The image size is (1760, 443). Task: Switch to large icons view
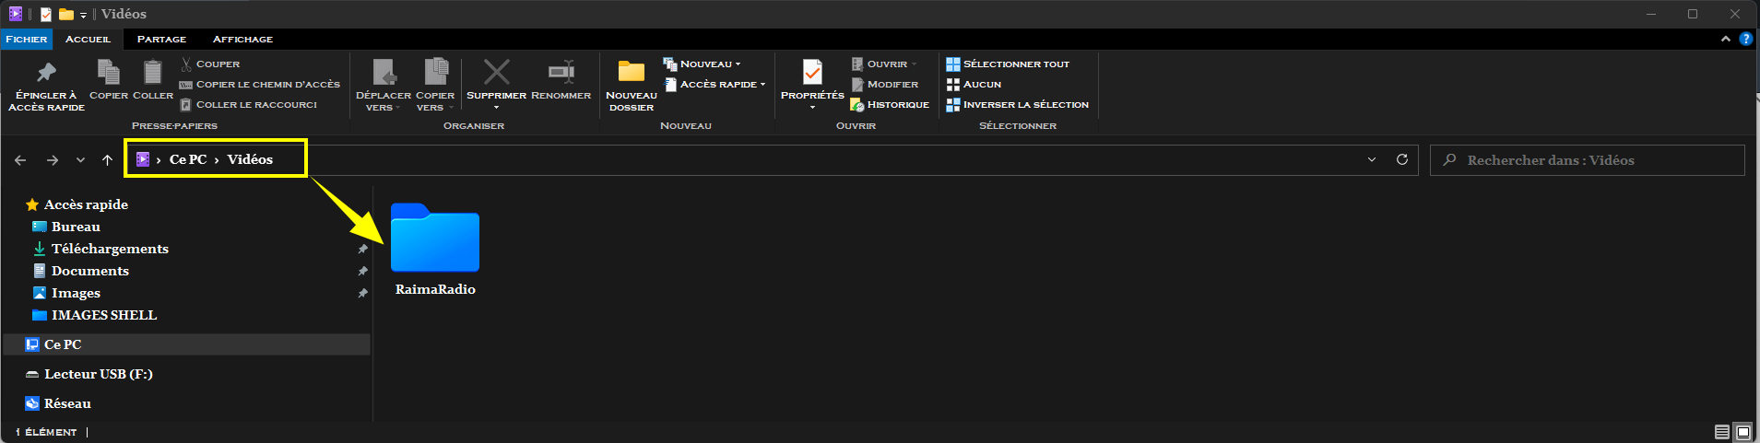1742,432
